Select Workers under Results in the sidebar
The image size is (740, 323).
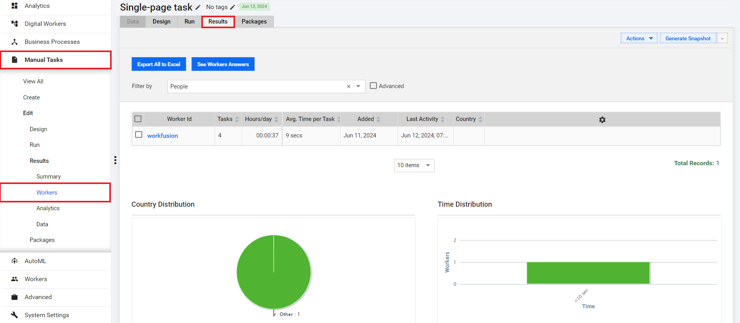tap(47, 193)
